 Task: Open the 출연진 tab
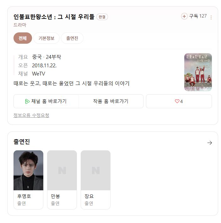point(72,38)
